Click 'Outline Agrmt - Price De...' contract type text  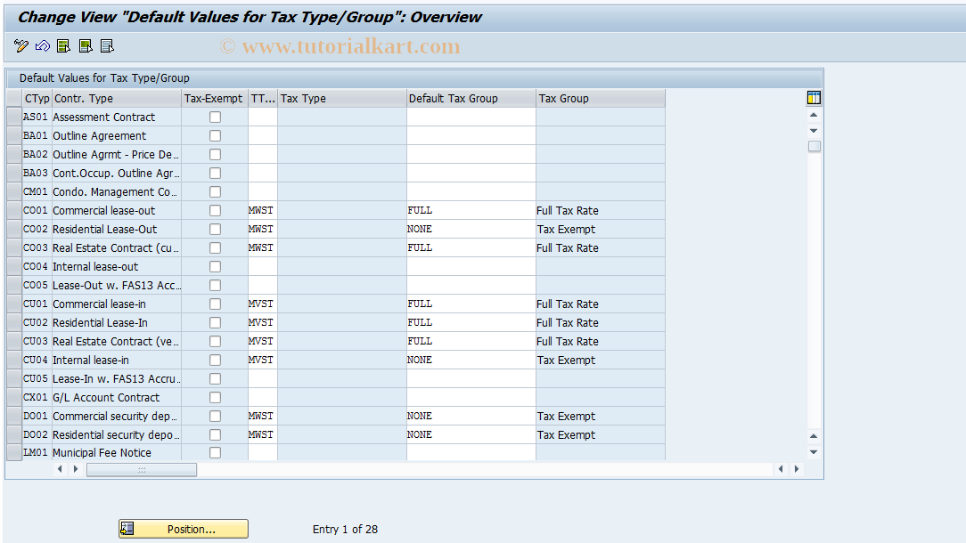[116, 155]
